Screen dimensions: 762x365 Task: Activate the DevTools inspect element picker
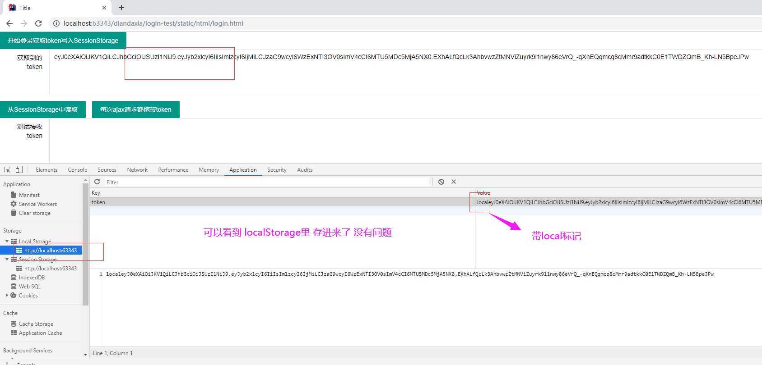(7, 170)
